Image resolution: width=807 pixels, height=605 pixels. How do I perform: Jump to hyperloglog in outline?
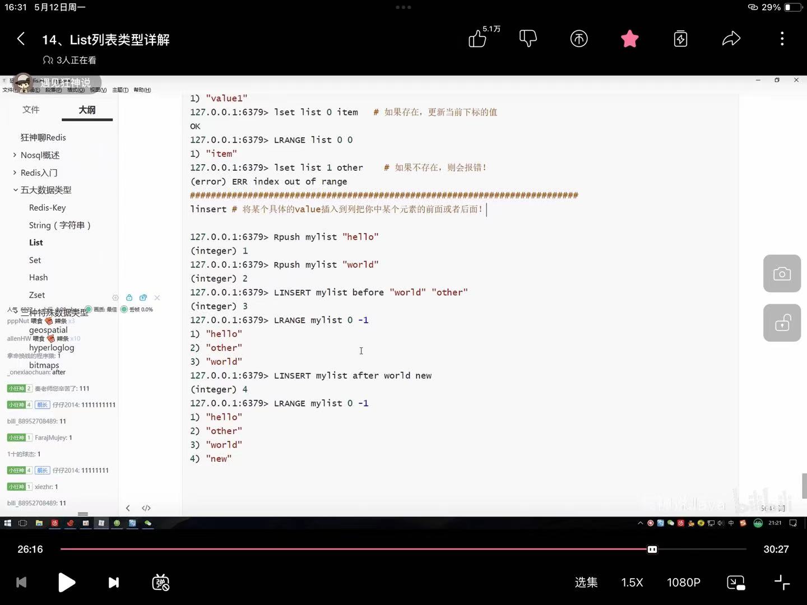click(52, 347)
